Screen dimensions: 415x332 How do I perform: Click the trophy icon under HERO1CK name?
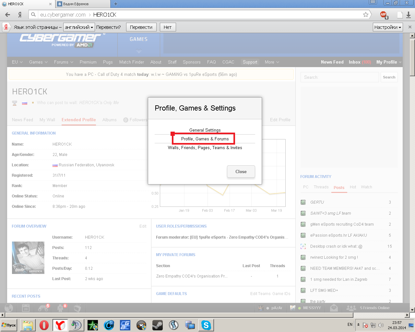(15, 103)
